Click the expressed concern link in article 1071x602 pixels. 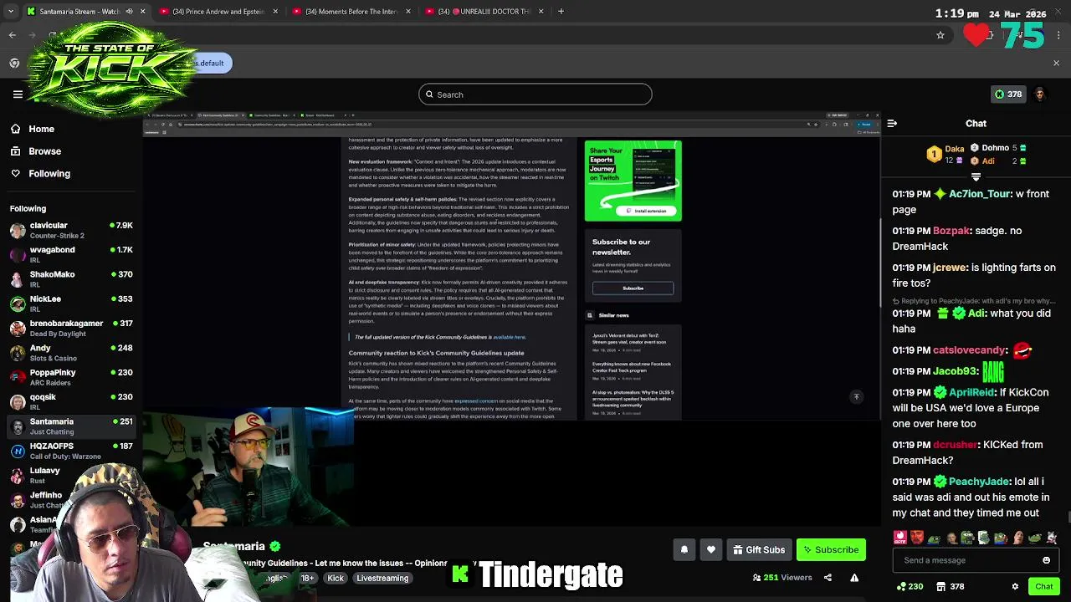click(475, 401)
